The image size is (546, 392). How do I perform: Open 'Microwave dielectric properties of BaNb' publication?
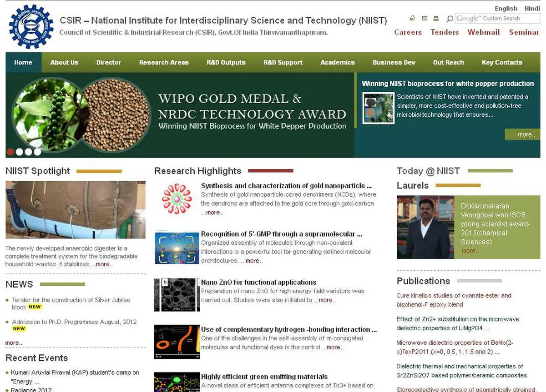tap(455, 347)
